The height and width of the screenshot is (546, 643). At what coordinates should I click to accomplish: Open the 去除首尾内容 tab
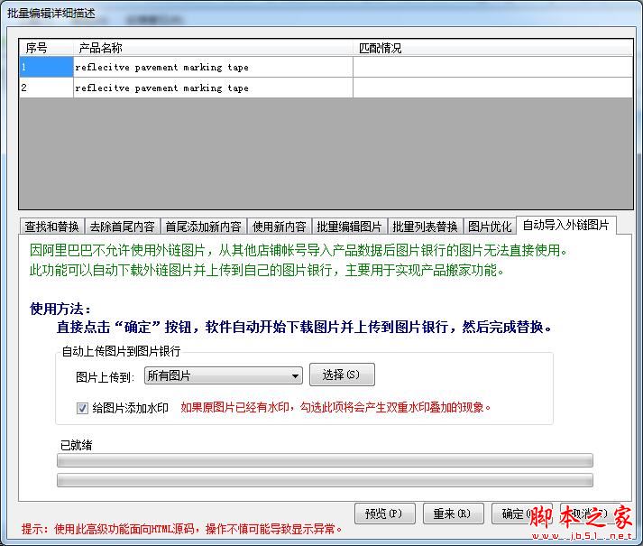click(123, 227)
